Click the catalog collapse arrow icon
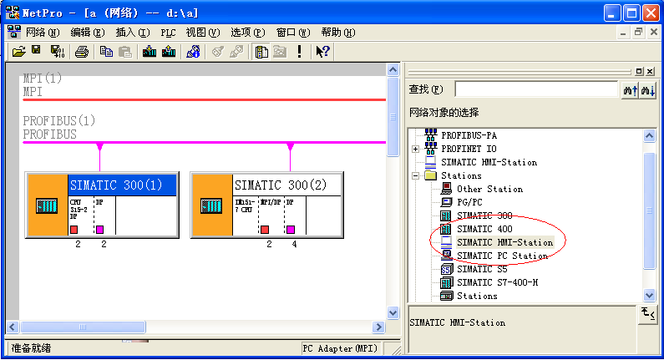Image resolution: width=664 pixels, height=360 pixels. pos(647,314)
